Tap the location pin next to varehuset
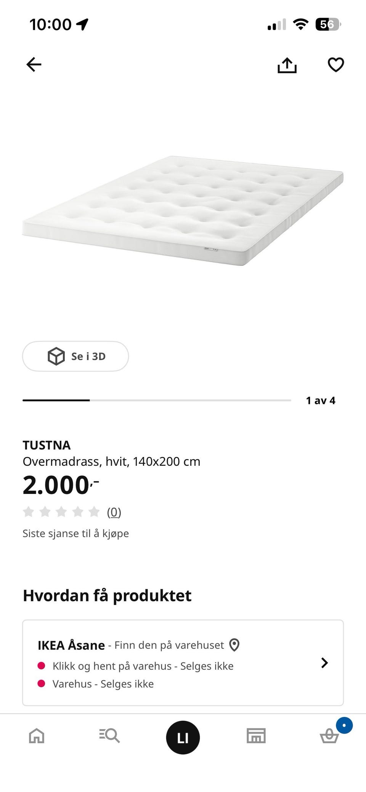366x792 pixels. tap(234, 645)
